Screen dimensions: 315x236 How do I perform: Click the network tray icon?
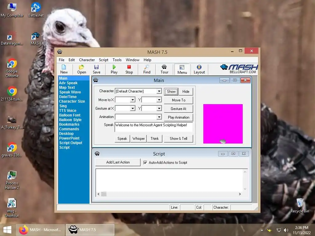(x=278, y=230)
